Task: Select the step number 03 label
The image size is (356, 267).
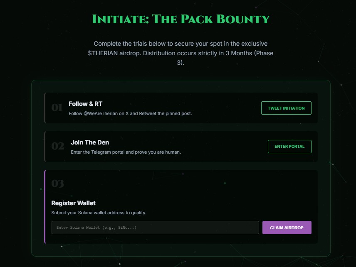Action: click(x=58, y=183)
